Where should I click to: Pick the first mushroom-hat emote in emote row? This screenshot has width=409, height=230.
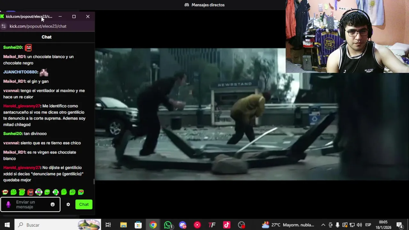click(x=5, y=192)
